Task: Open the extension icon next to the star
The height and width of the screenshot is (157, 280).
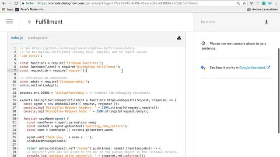Action: coord(252,3)
